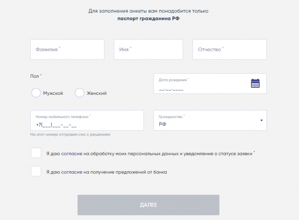
Task: Select the Женский radio button
Action: pos(80,93)
